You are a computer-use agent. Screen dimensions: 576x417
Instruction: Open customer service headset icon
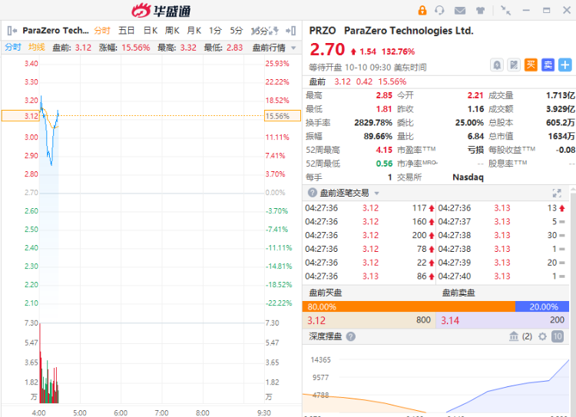439,10
